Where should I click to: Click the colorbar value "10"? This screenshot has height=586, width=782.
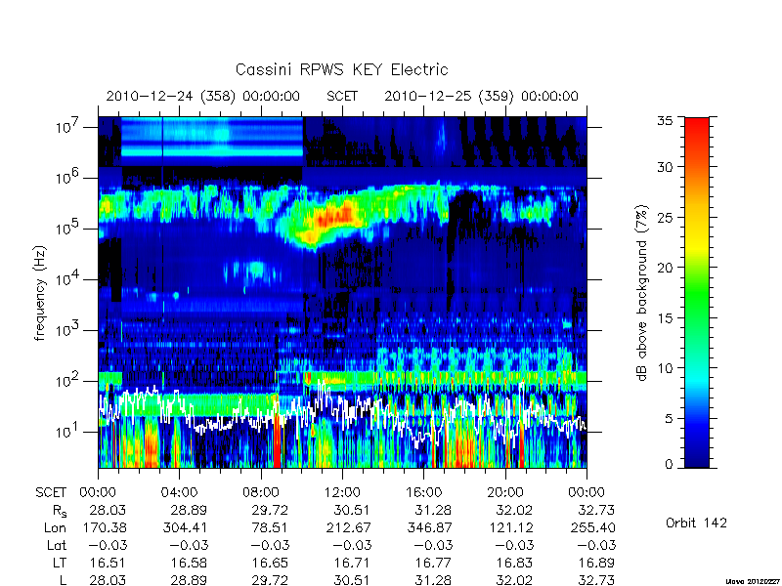(x=665, y=368)
